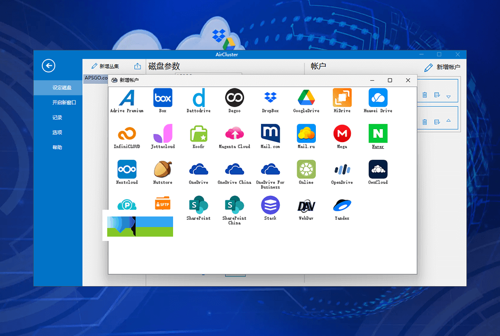Open the 记录 sidebar entry
Screen dimensions: 500x336
(58, 118)
